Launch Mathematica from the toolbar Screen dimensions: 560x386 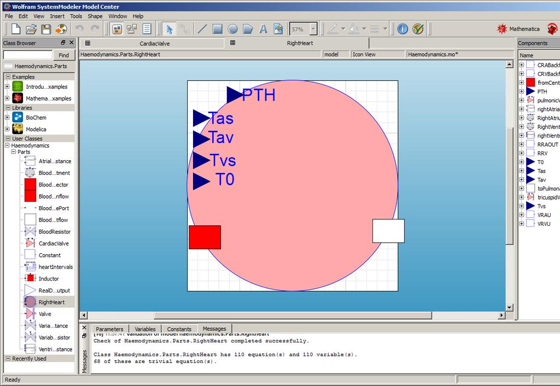(x=518, y=29)
